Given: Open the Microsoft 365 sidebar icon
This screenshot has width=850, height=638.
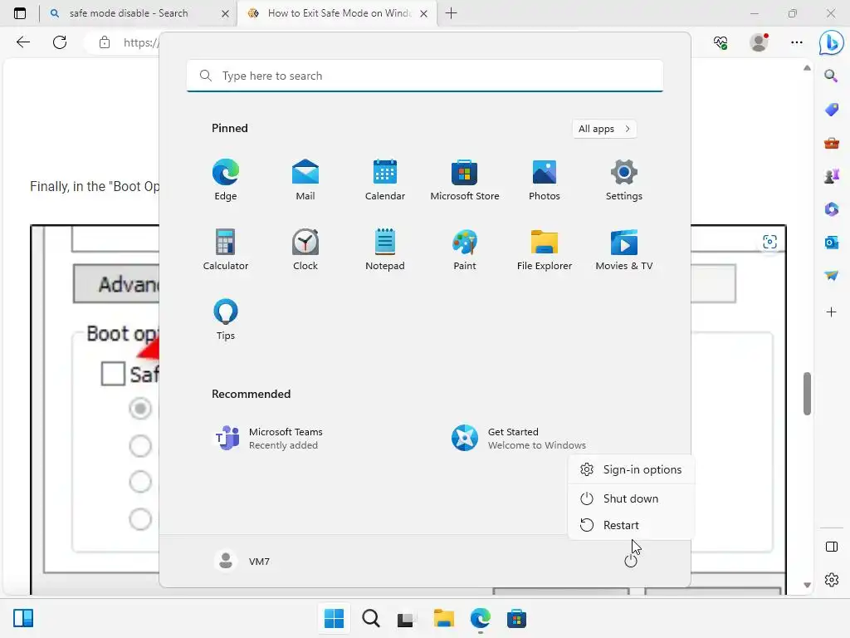Looking at the screenshot, I should click(831, 209).
